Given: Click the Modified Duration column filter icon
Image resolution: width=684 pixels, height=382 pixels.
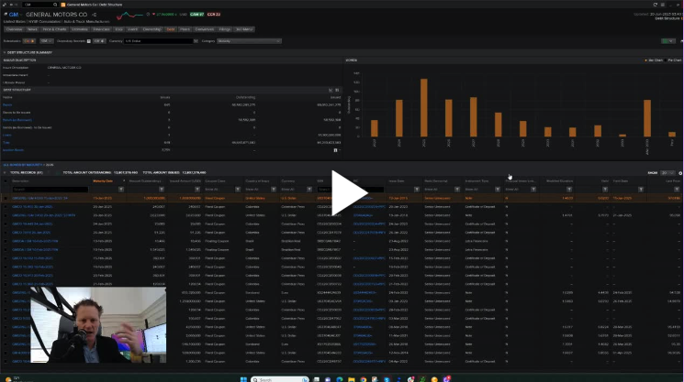Looking at the screenshot, I should pyautogui.click(x=569, y=190).
